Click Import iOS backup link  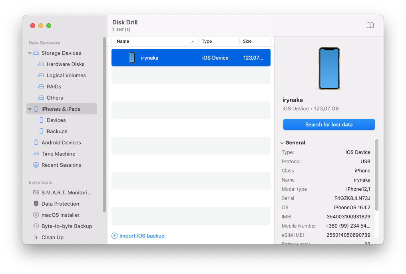[142, 236]
